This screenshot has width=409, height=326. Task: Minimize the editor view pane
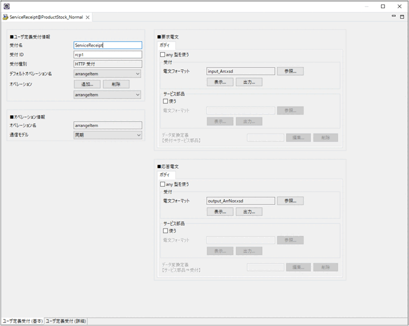pos(394,16)
